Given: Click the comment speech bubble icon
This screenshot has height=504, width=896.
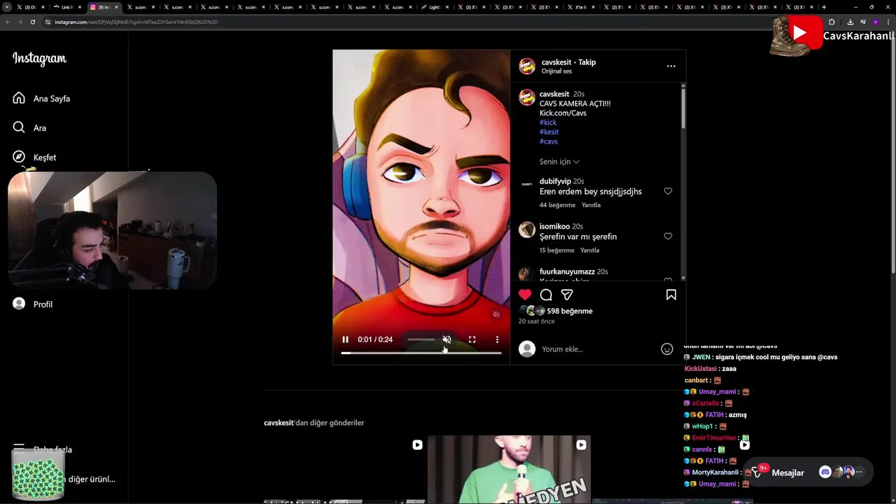Looking at the screenshot, I should tap(546, 295).
